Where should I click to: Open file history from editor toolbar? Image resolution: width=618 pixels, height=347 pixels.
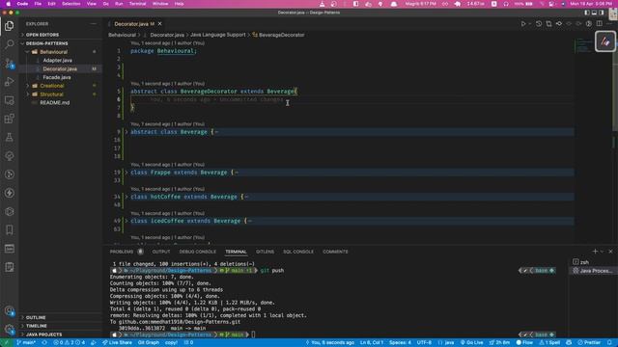tap(539, 24)
